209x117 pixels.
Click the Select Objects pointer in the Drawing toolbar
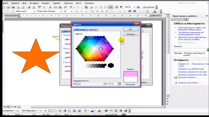(18, 110)
